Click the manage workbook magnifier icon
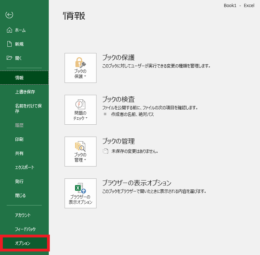This screenshot has width=260, height=255. click(80, 146)
